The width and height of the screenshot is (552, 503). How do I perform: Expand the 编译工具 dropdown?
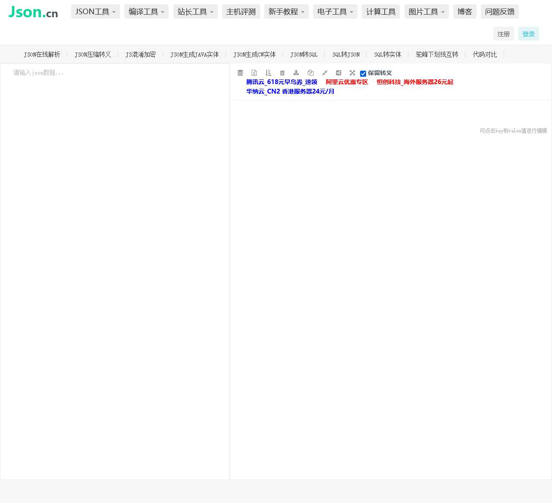coord(146,12)
